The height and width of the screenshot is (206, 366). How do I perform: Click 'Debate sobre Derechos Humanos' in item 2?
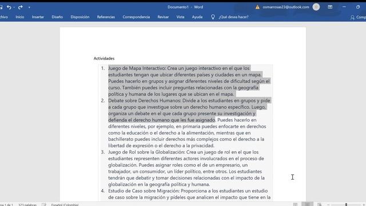(x=144, y=101)
